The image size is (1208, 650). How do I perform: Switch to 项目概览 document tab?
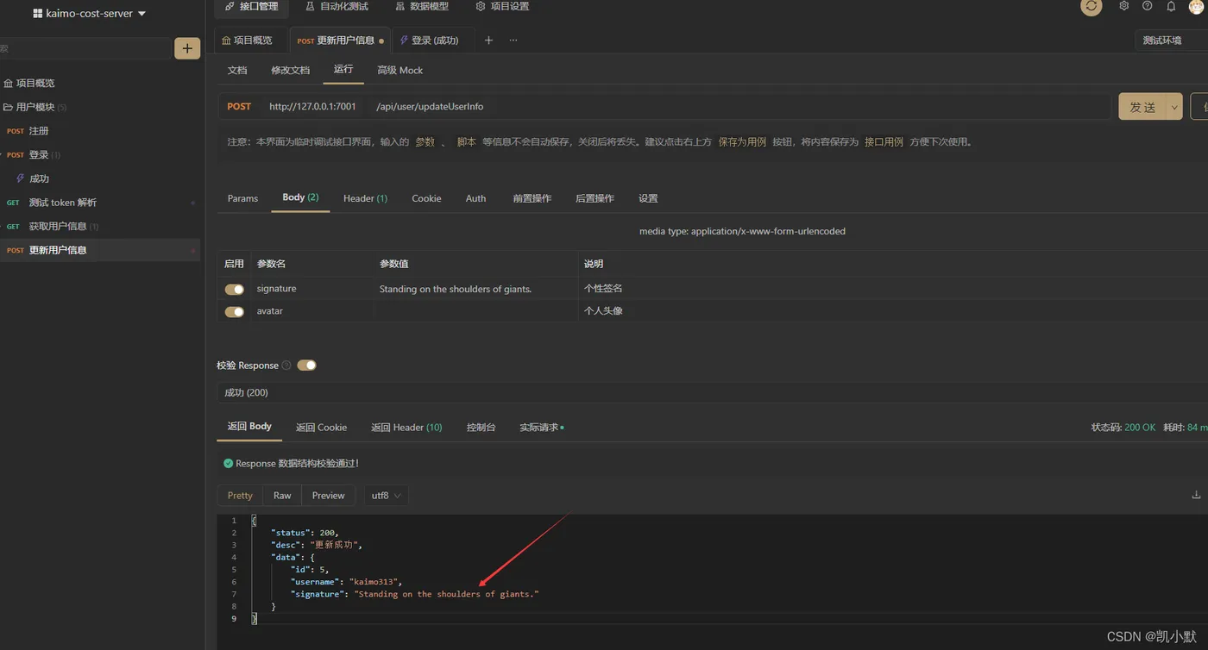point(247,41)
